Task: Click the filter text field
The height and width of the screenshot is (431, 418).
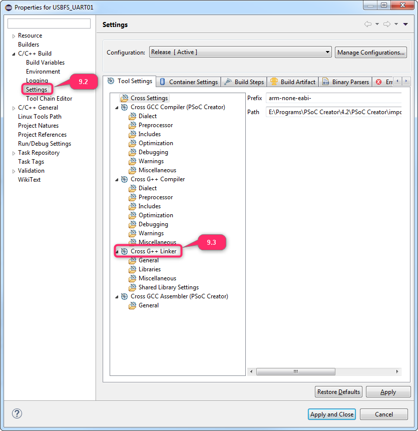Action: pos(49,24)
